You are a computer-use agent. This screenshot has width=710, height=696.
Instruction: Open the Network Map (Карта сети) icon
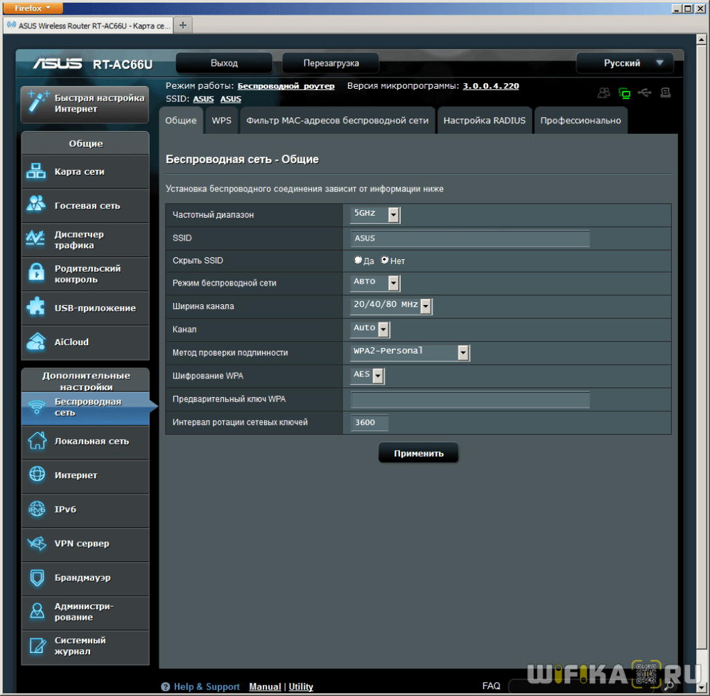pyautogui.click(x=36, y=171)
